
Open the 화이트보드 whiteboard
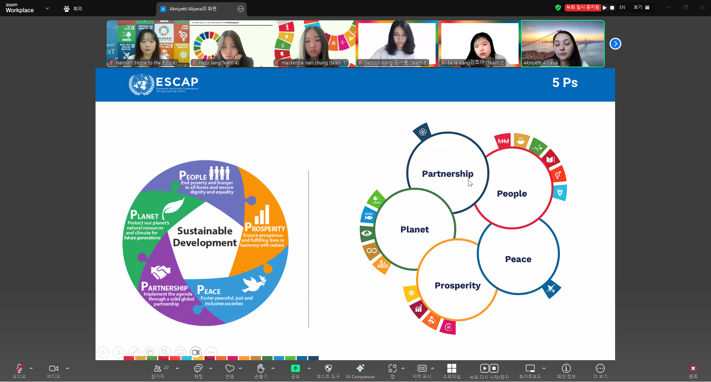pos(530,371)
